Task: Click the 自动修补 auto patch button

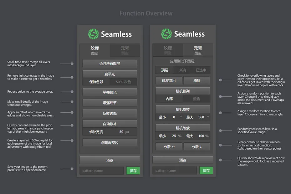Action: click(x=110, y=124)
